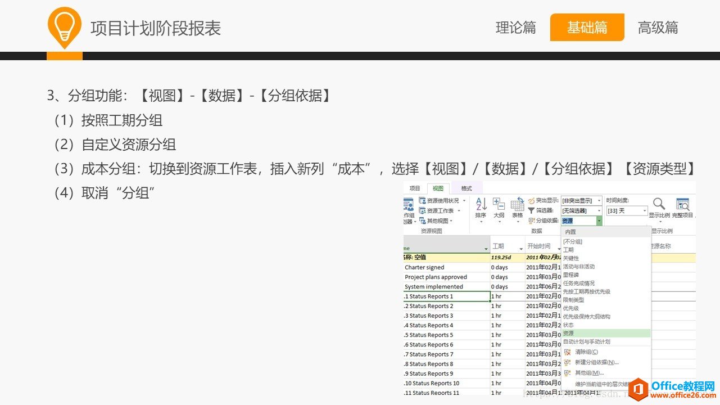Click the orange 基础篇 button
The height and width of the screenshot is (405, 720).
click(587, 28)
